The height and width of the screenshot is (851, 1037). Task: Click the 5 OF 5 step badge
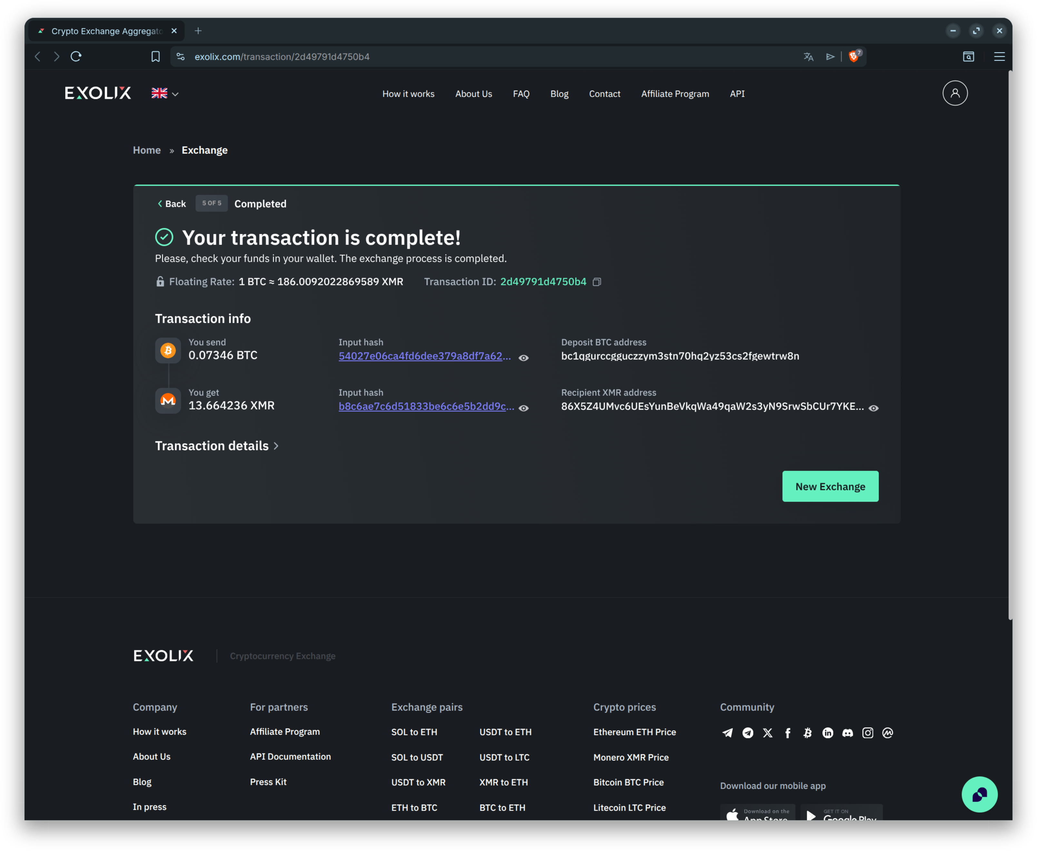pyautogui.click(x=211, y=203)
